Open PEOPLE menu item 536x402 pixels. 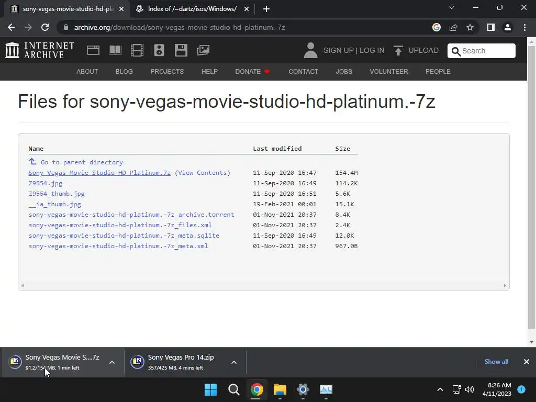click(438, 71)
